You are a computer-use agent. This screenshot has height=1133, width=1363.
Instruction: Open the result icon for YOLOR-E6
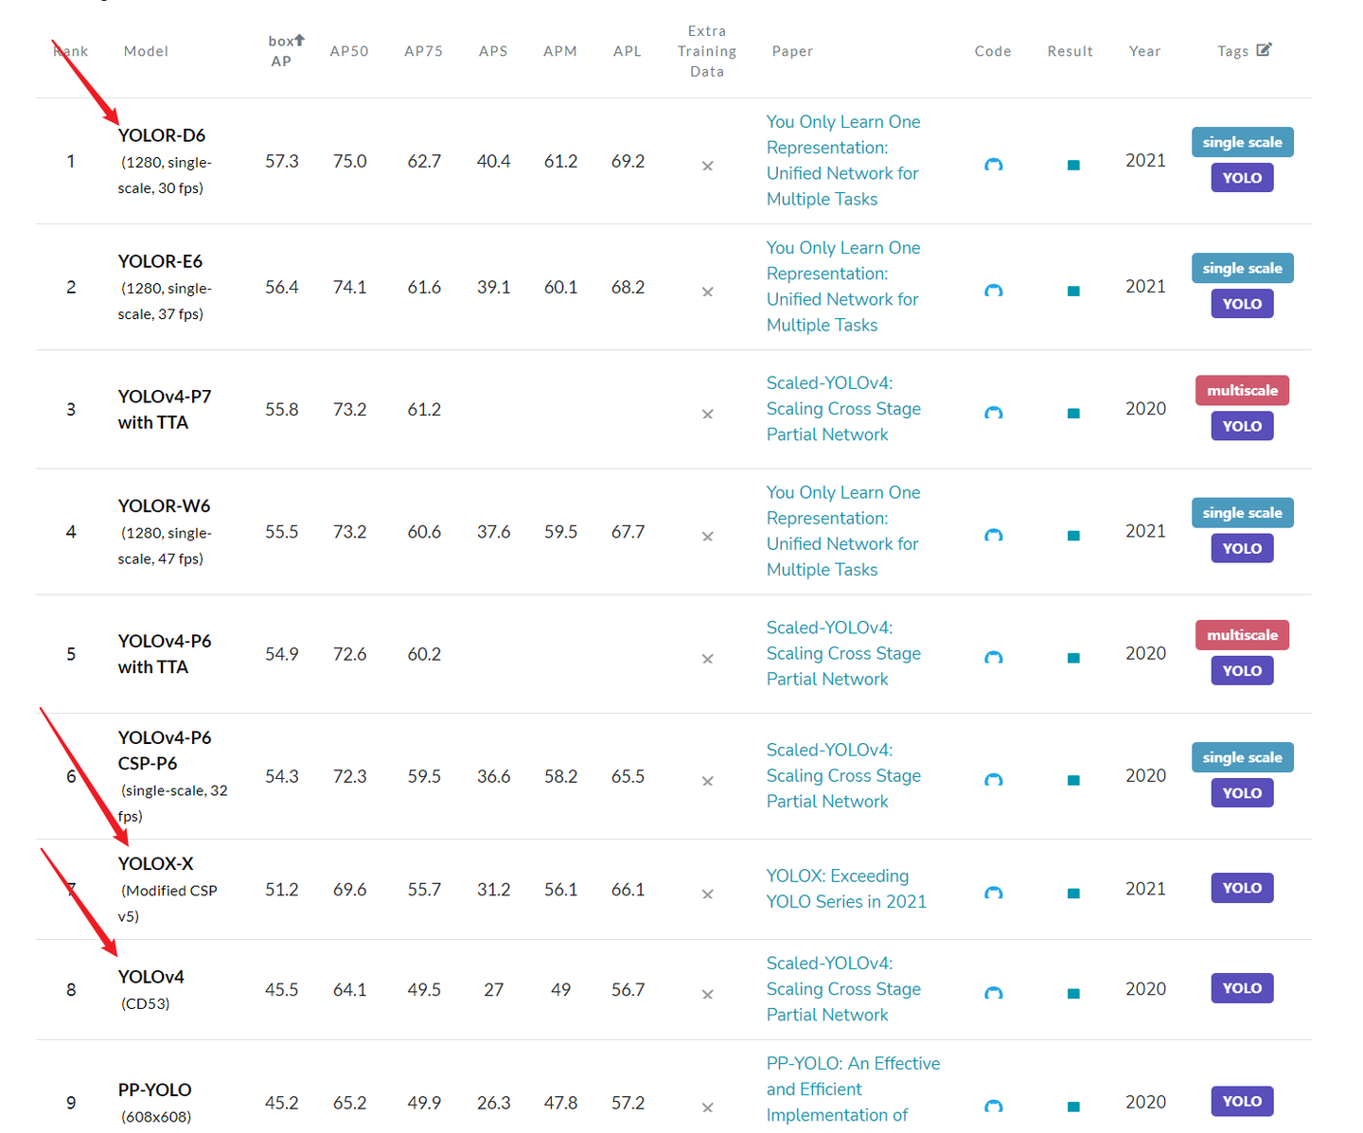[x=1073, y=292]
